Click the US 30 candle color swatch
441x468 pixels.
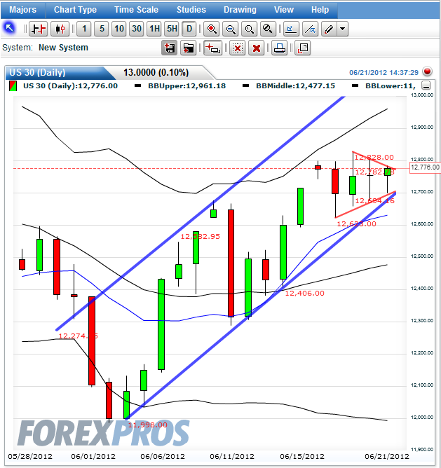(x=13, y=86)
